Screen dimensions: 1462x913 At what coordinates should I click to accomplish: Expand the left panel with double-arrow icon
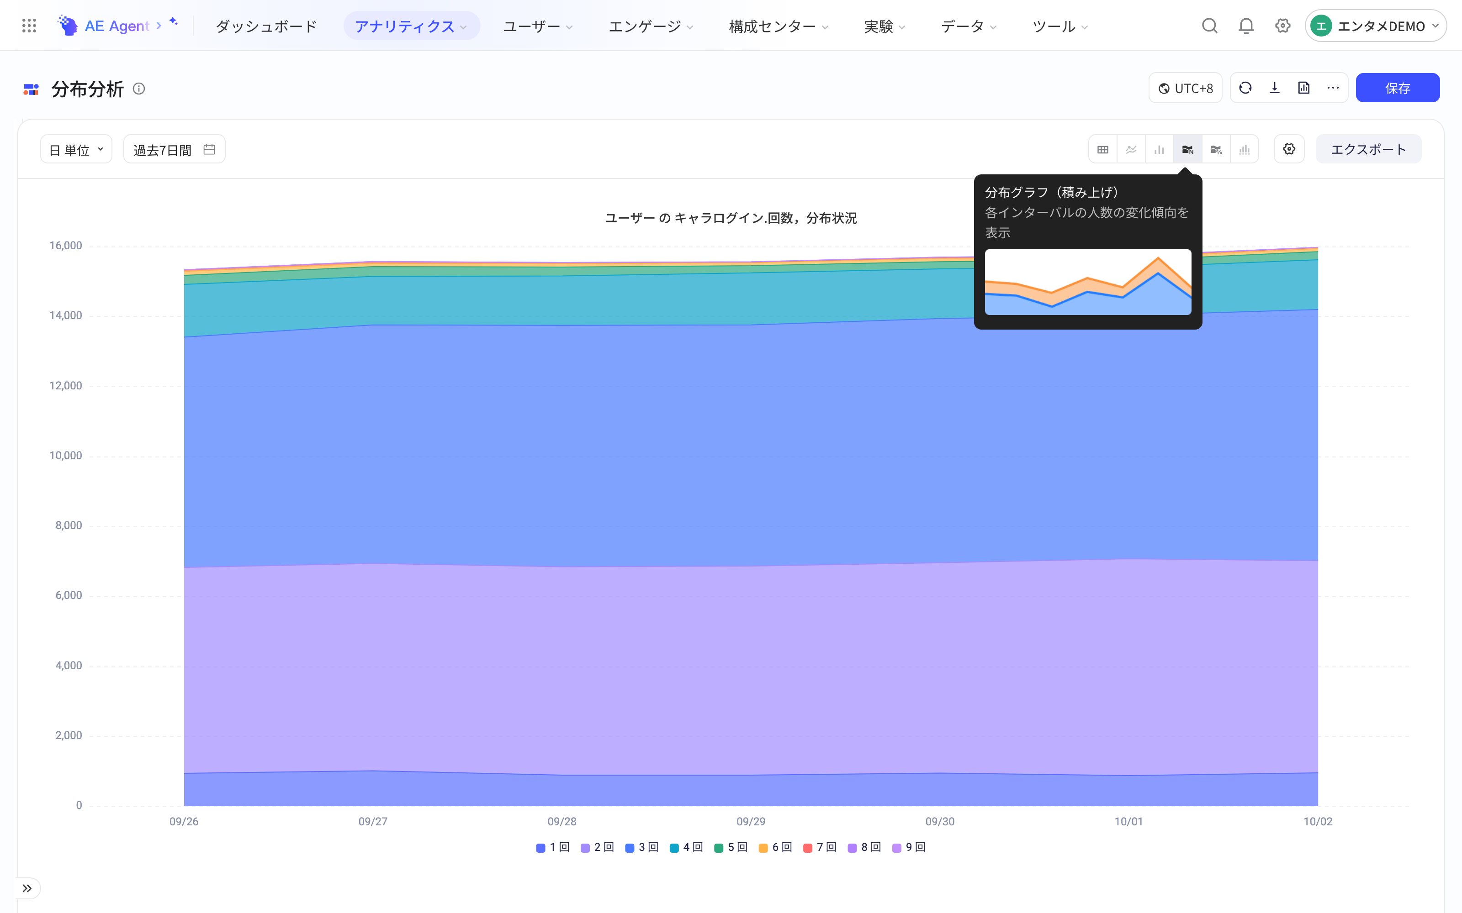pyautogui.click(x=27, y=888)
